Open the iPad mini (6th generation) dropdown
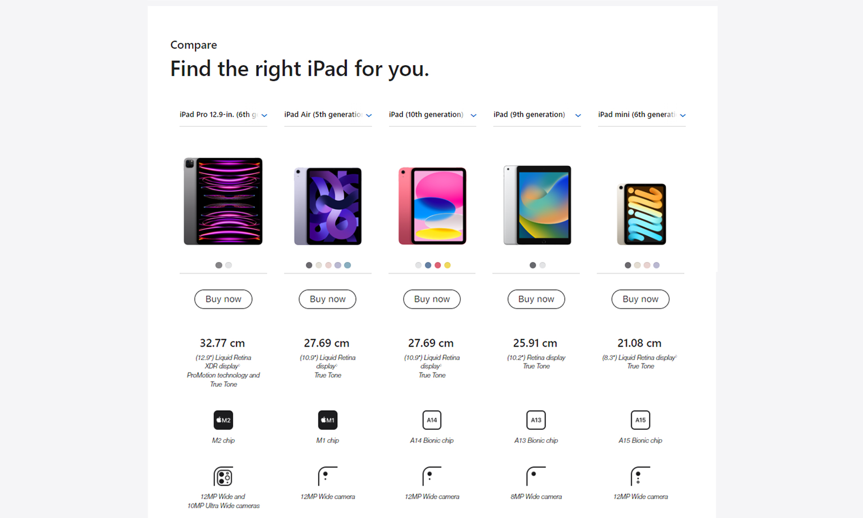This screenshot has width=863, height=518. pos(642,115)
